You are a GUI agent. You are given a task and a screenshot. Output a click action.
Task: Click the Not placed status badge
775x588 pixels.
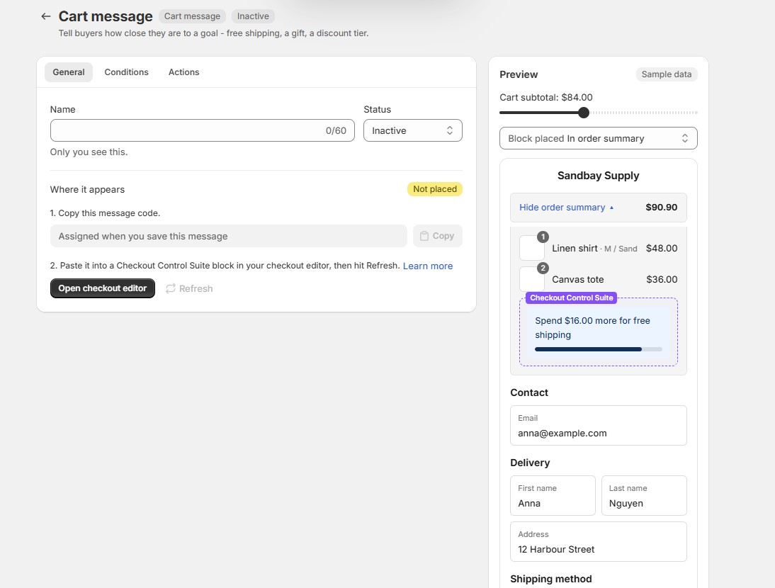pos(434,189)
